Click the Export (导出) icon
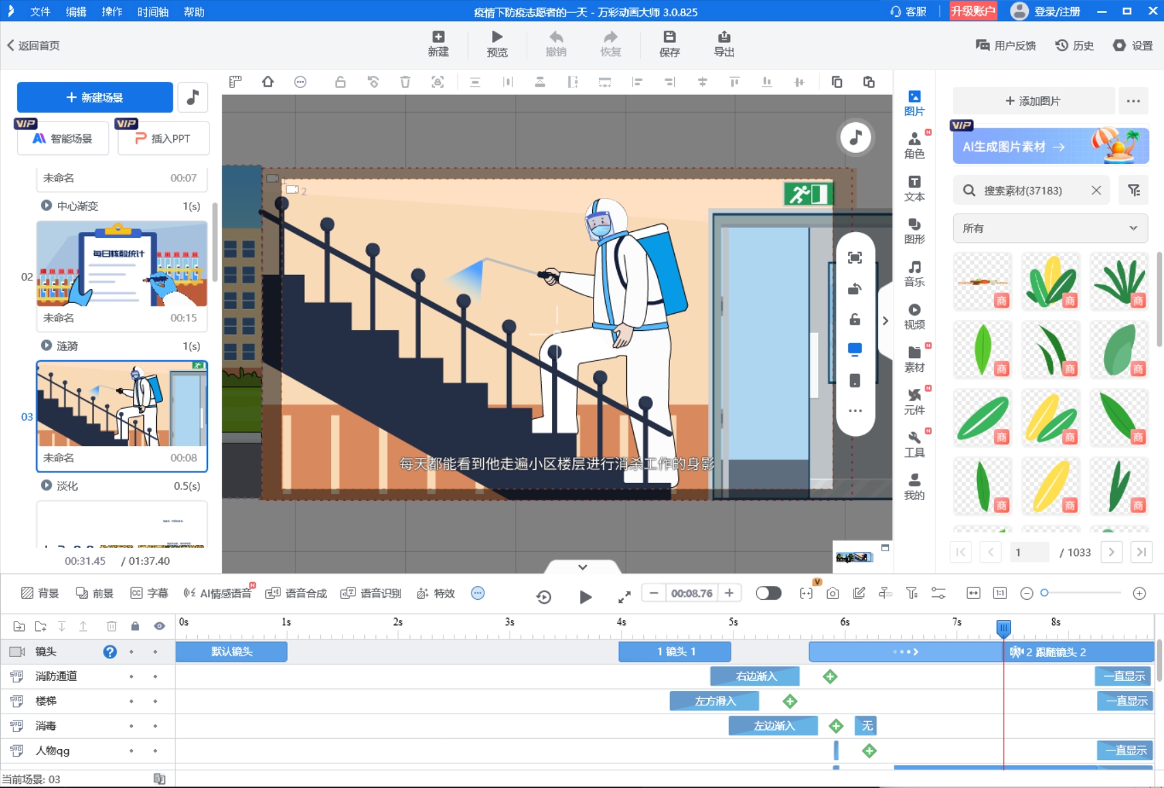This screenshot has width=1164, height=788. pos(724,38)
